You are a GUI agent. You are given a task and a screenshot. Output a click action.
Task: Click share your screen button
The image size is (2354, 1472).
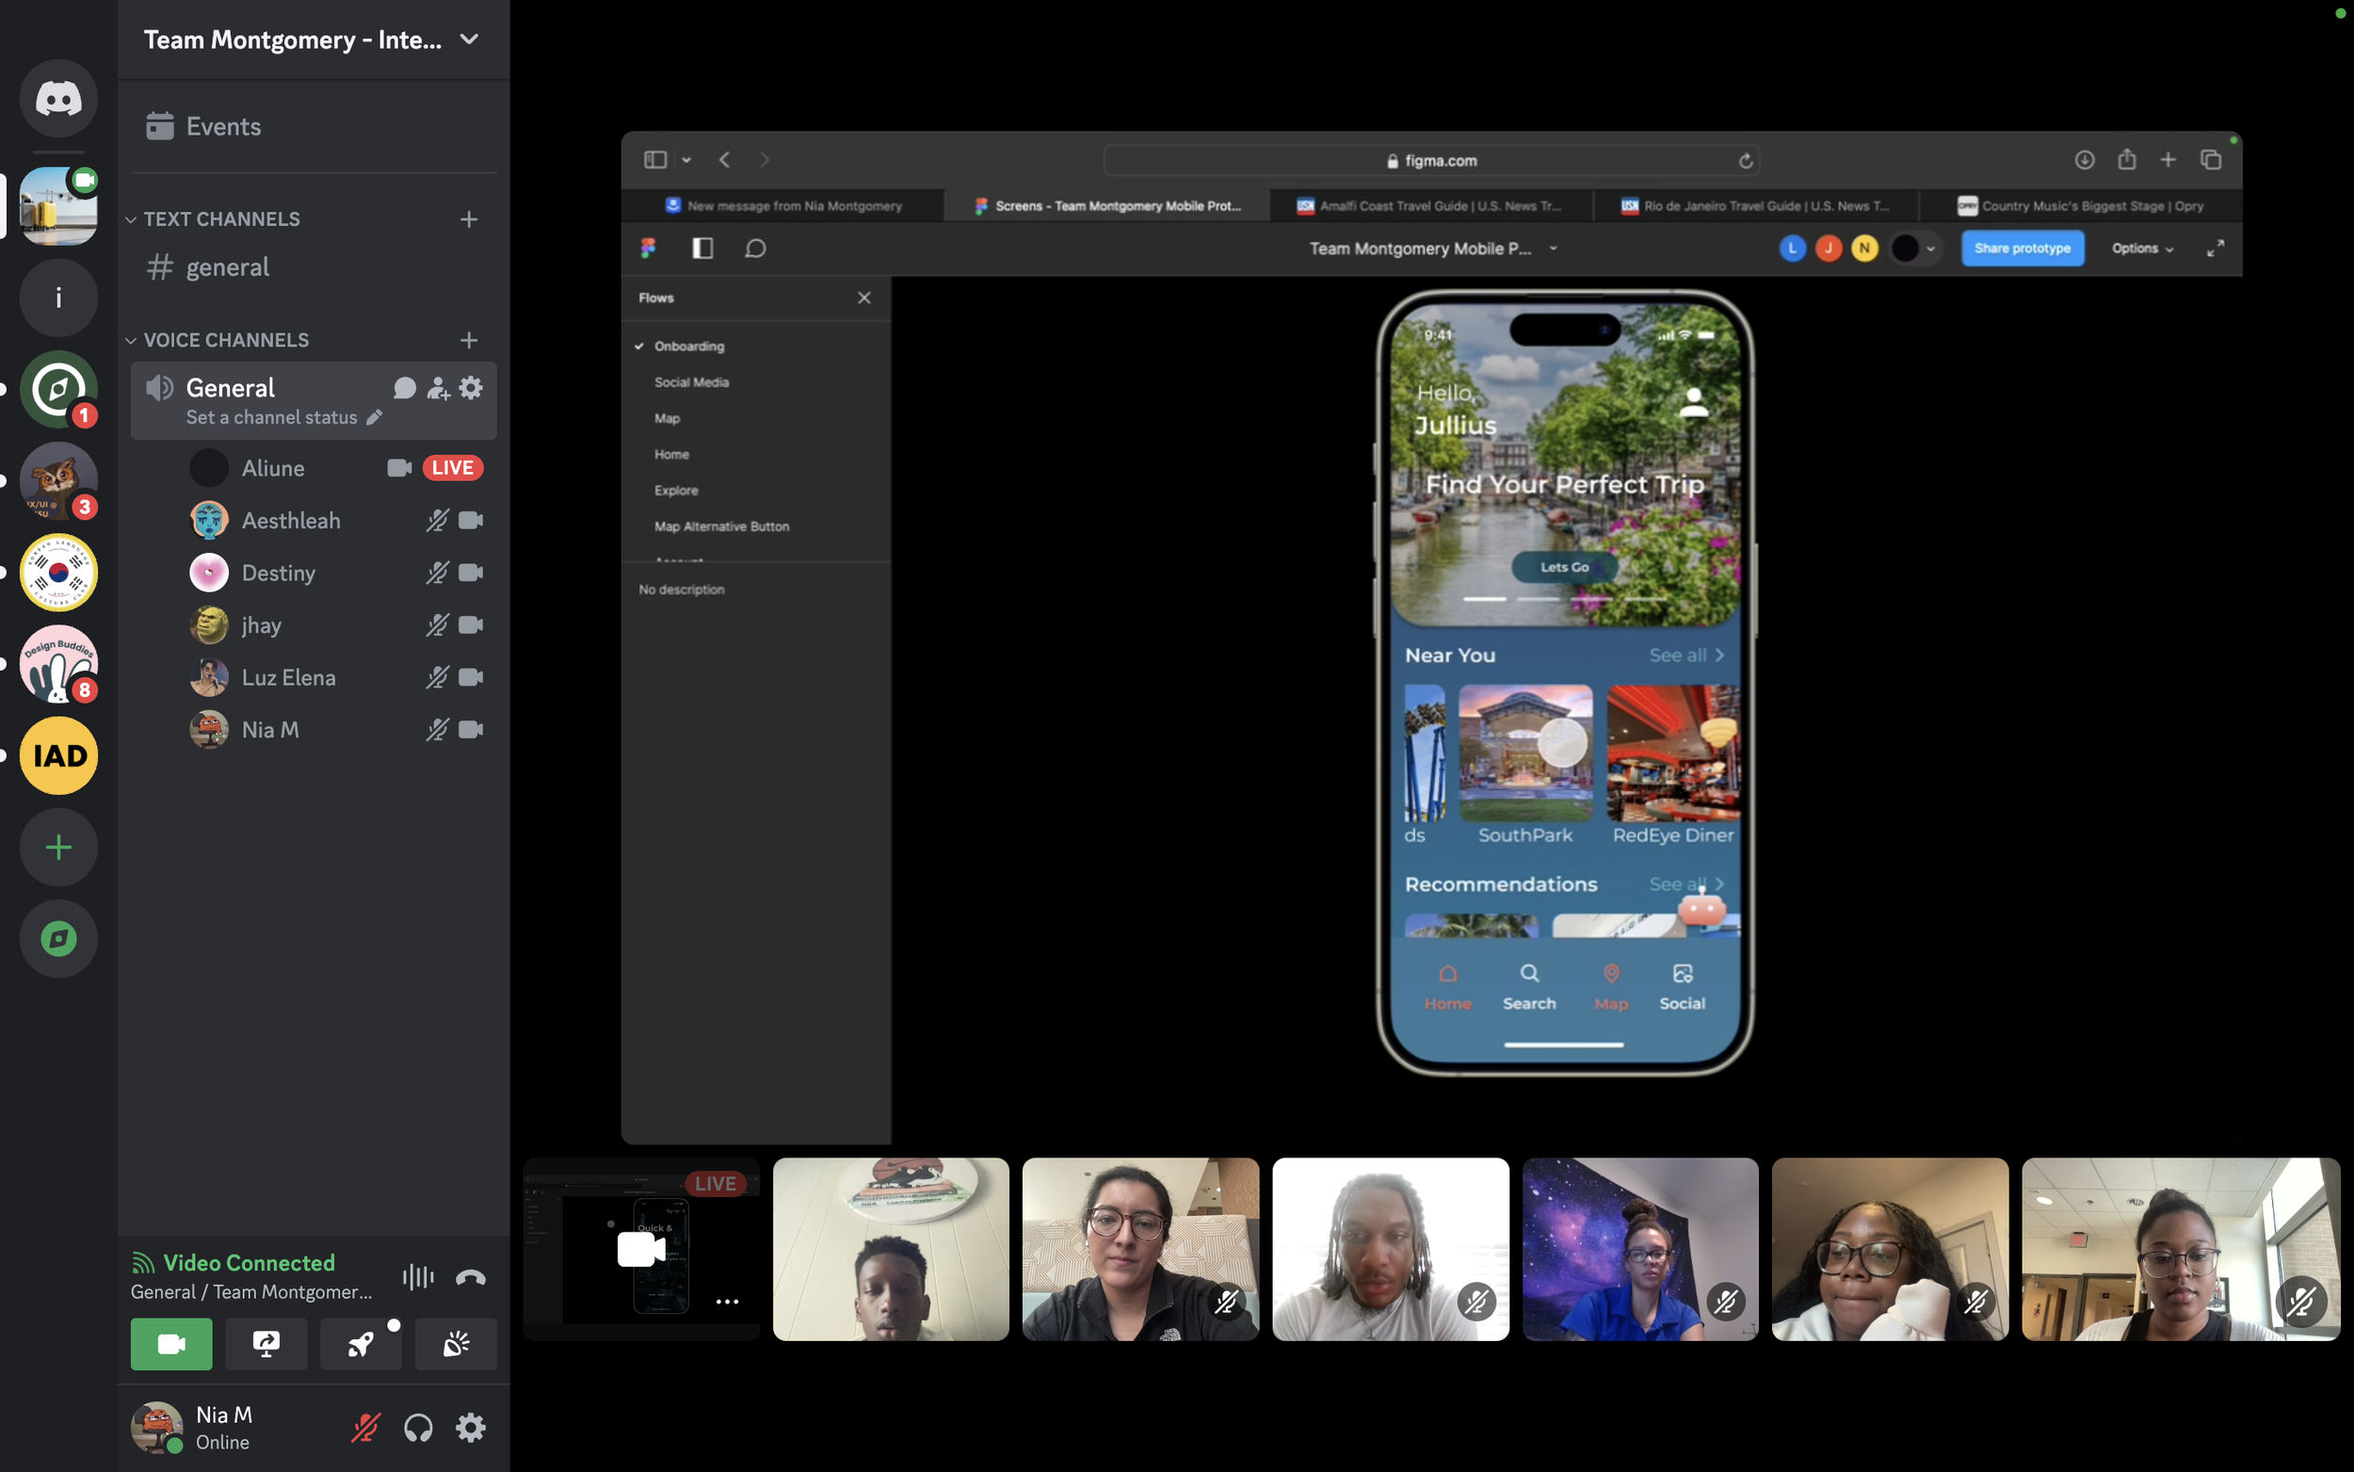pos(266,1345)
